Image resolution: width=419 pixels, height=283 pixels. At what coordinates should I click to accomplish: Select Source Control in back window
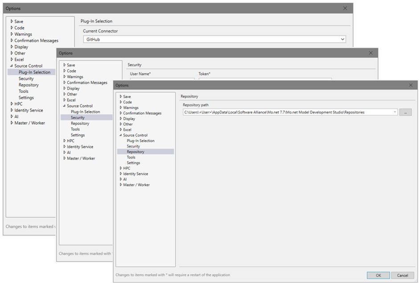[x=29, y=66]
